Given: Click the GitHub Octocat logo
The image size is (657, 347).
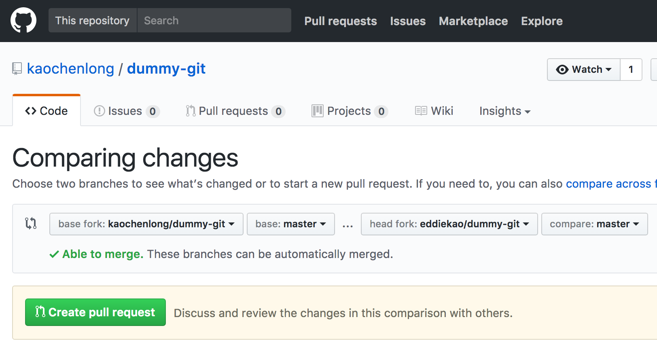Looking at the screenshot, I should [x=23, y=20].
